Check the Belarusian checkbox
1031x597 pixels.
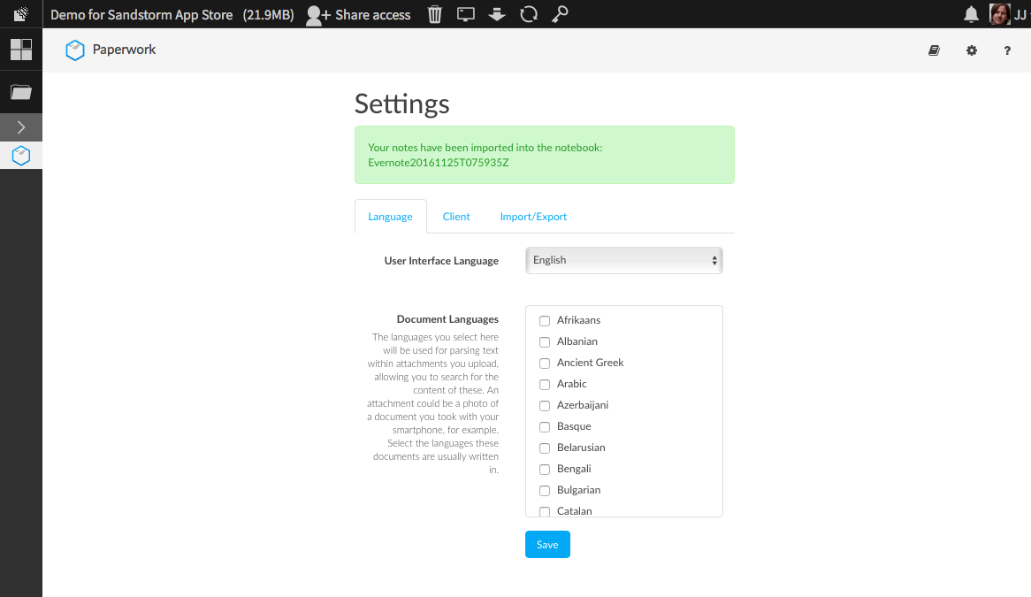tap(545, 448)
